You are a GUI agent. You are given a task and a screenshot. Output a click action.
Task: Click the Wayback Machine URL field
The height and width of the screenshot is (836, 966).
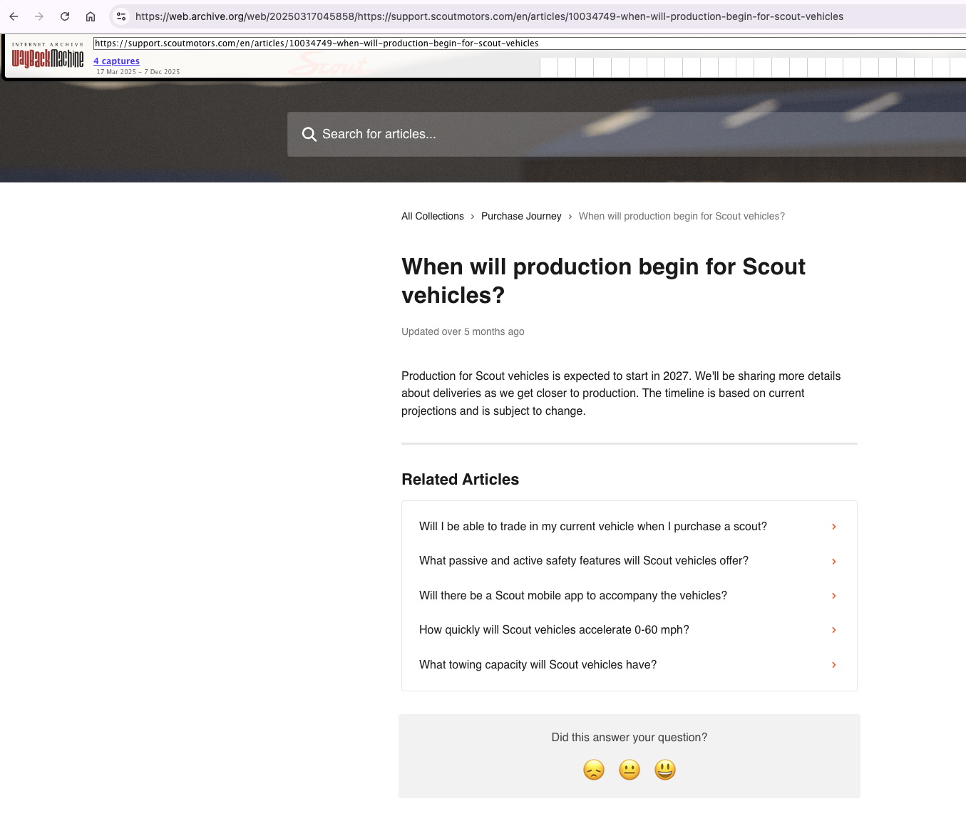(530, 43)
